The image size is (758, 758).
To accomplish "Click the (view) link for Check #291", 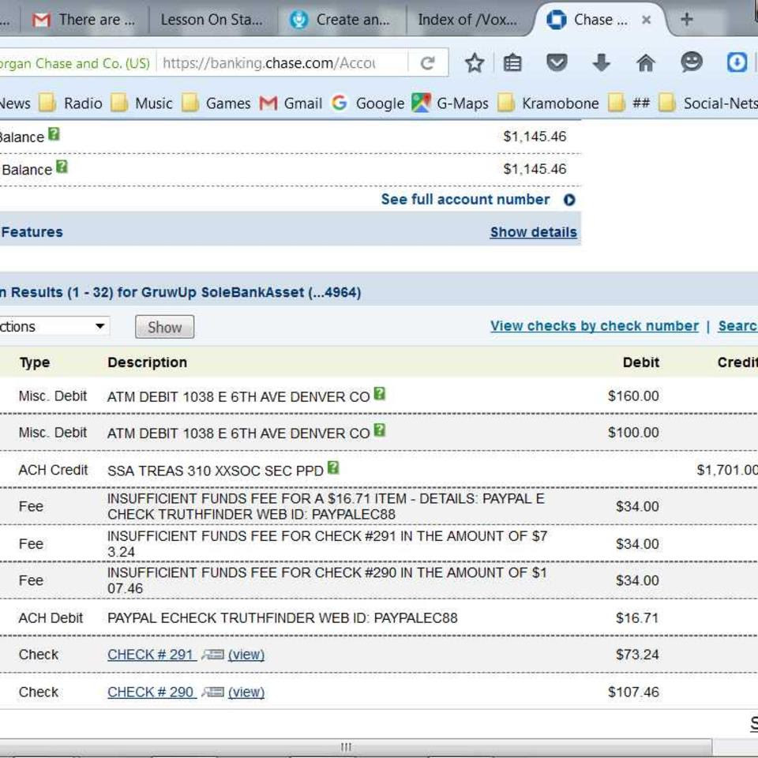I will click(x=246, y=655).
